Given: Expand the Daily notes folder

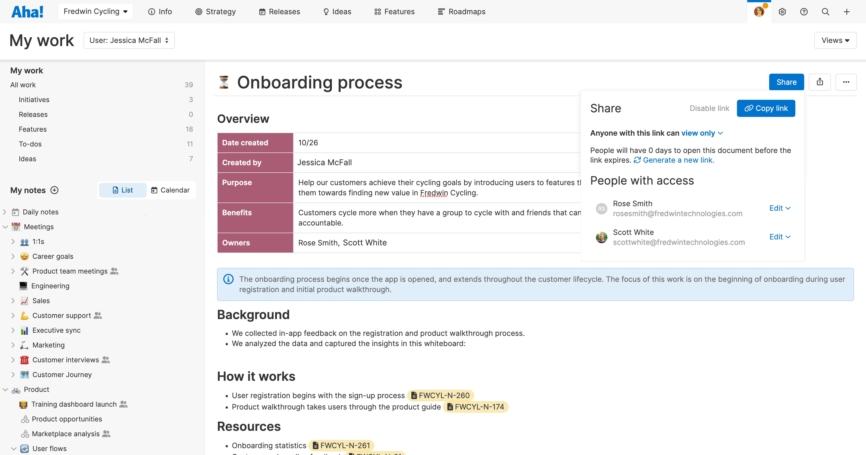Looking at the screenshot, I should point(5,212).
